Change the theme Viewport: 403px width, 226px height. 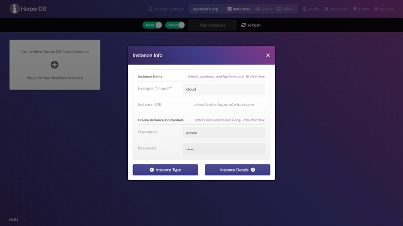[361, 9]
